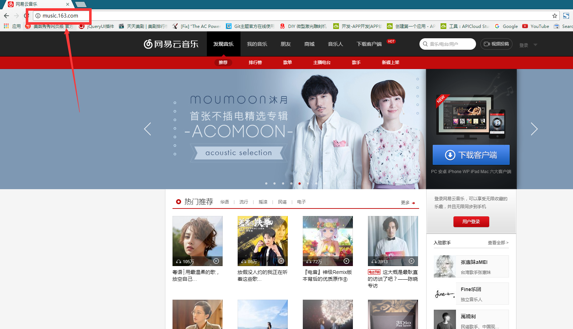This screenshot has width=573, height=329.
Task: Click the 网易云音乐 logo
Action: [x=171, y=44]
